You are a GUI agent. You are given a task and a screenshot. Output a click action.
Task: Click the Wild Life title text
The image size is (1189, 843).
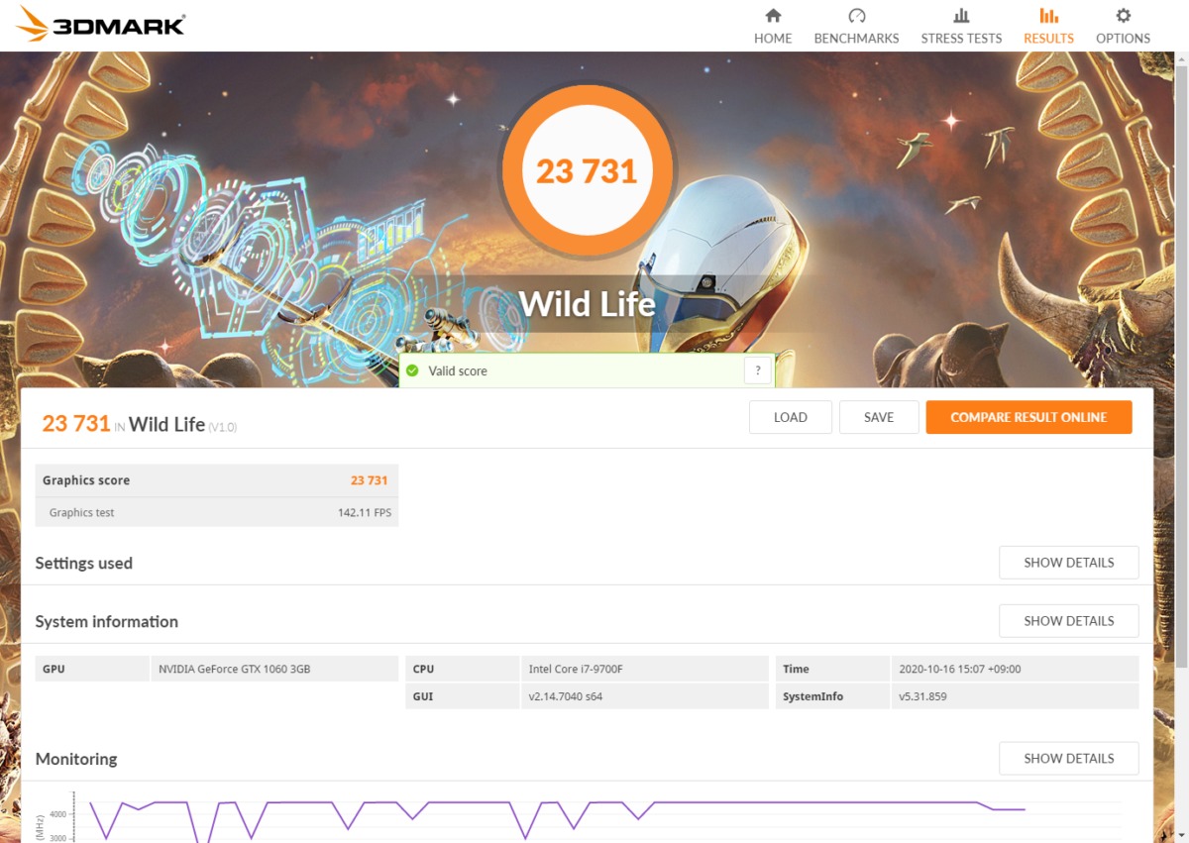pos(588,303)
